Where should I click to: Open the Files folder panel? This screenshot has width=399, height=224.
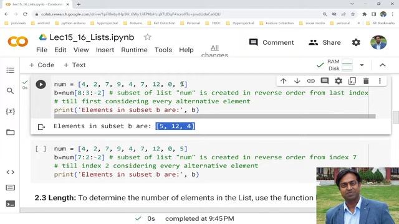coord(10,133)
